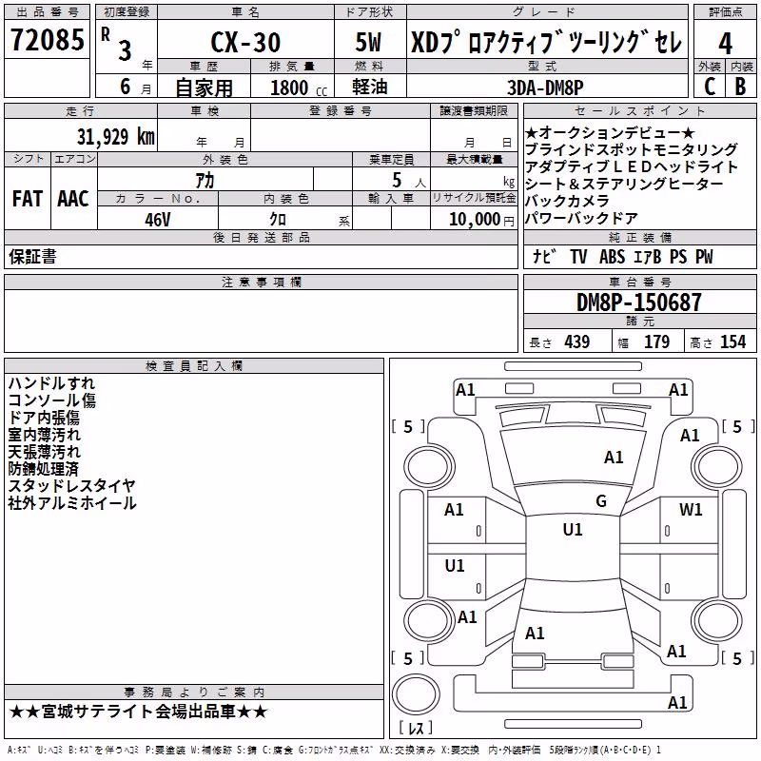The height and width of the screenshot is (761, 761).
Task: Click "PW" in genuine equipment
Action: (x=704, y=257)
